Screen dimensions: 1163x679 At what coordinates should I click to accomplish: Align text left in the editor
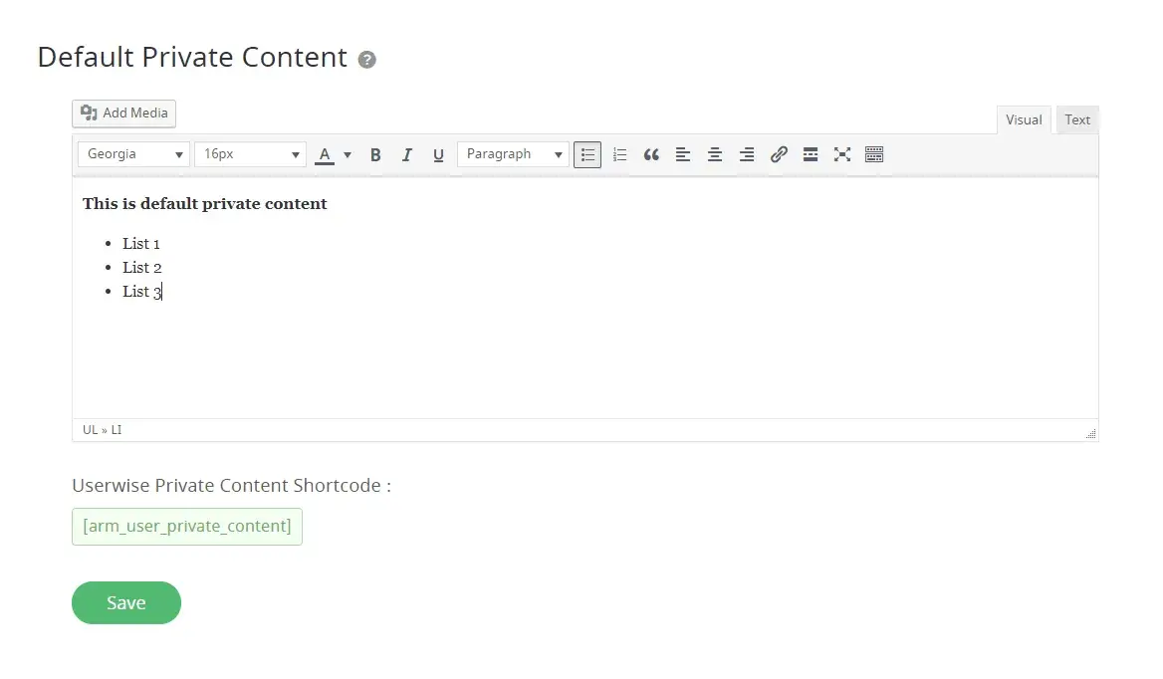(x=683, y=154)
